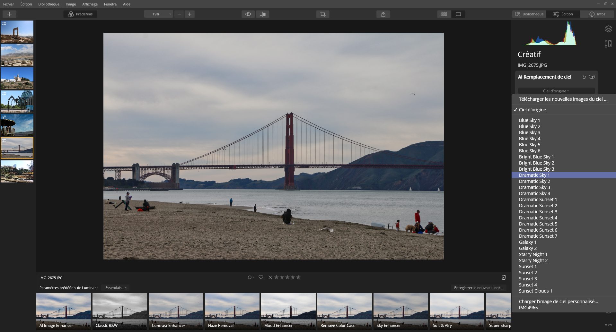The width and height of the screenshot is (616, 332).
Task: Select Dramatic Sunset 3 sky
Action: 538,211
